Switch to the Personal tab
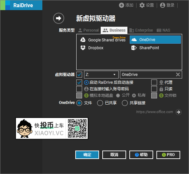The height and width of the screenshot is (174, 189). click(89, 30)
